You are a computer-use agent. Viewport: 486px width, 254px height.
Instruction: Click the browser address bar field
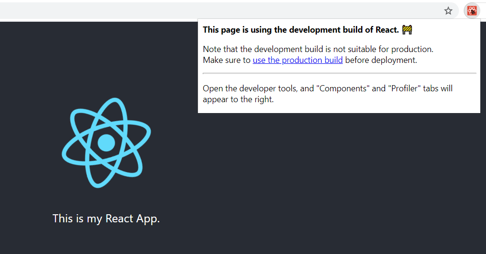tap(228, 11)
